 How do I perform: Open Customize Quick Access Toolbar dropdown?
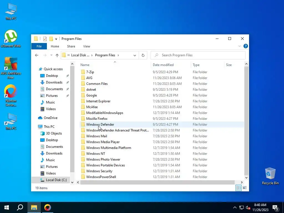[56, 39]
